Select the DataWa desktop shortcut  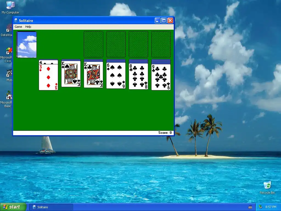(7, 30)
